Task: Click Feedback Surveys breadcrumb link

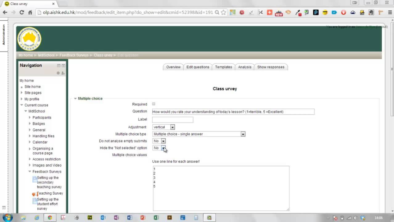Action: tap(74, 55)
